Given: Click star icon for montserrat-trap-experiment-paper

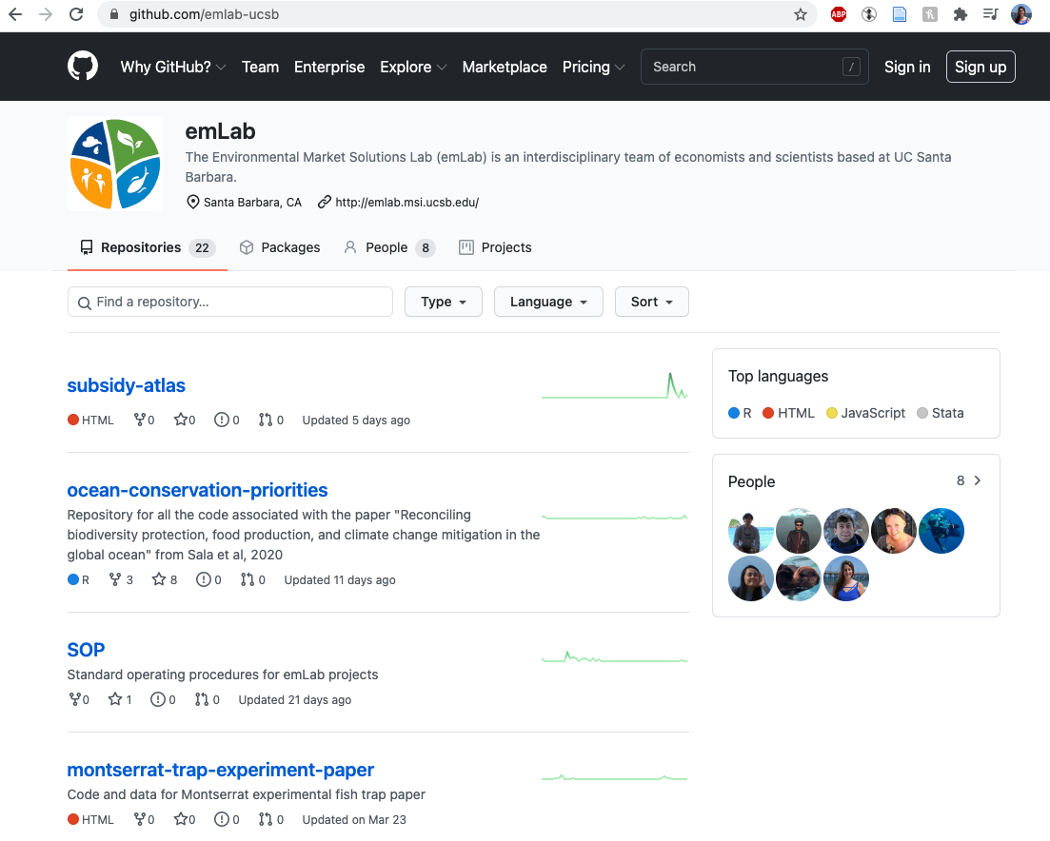Looking at the screenshot, I should click(x=180, y=819).
